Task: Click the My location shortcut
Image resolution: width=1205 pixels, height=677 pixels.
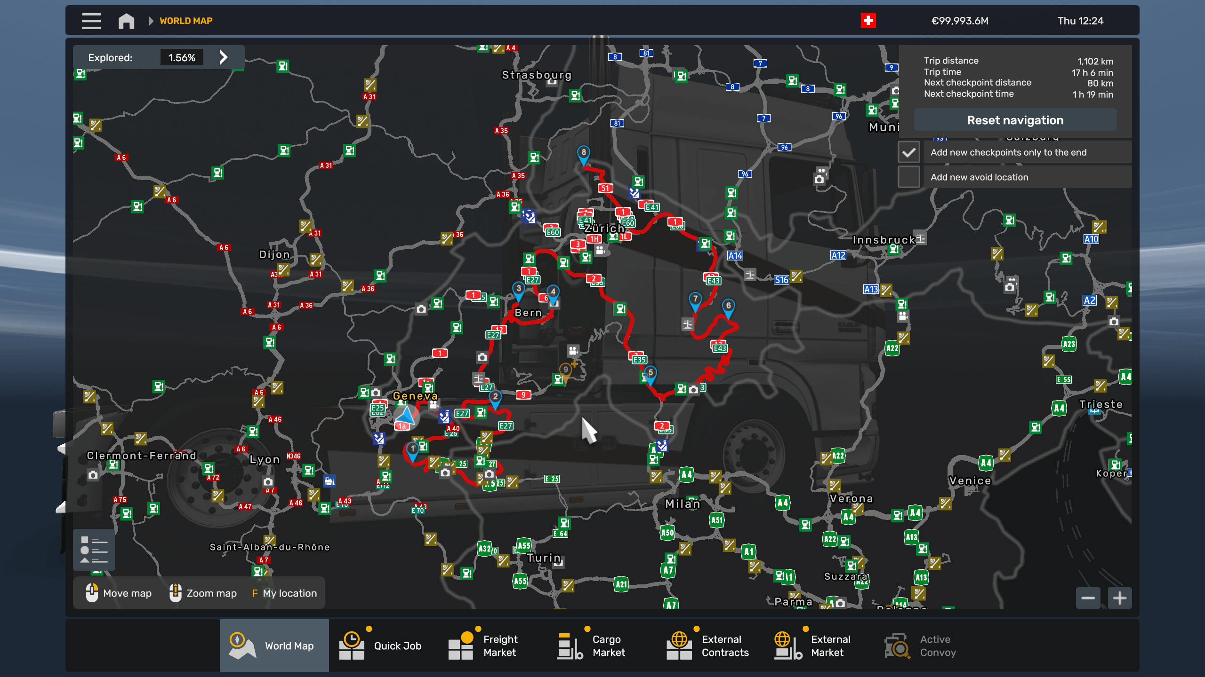Action: click(284, 593)
